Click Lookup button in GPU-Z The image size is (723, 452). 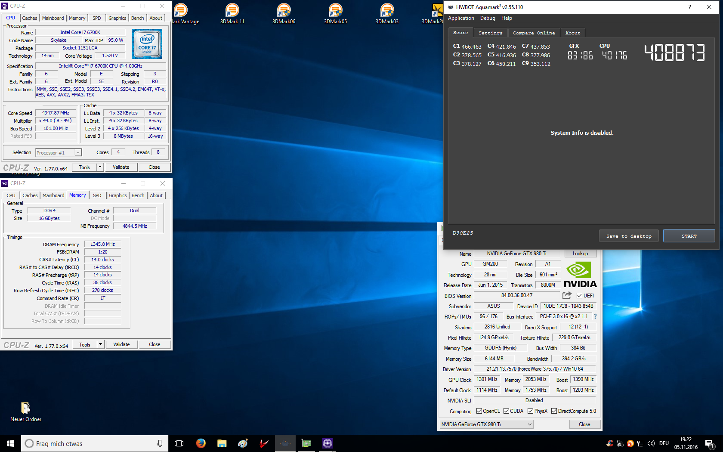tap(580, 254)
